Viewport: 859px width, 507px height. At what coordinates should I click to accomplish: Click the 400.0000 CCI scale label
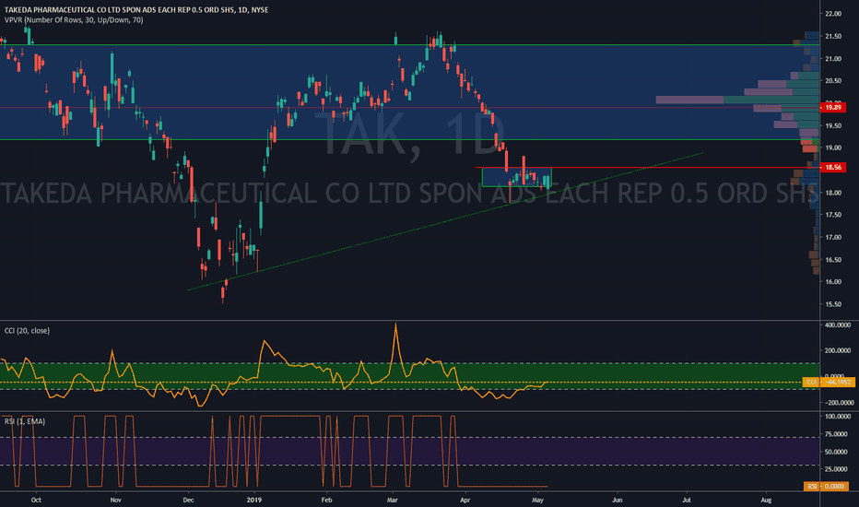(838, 325)
